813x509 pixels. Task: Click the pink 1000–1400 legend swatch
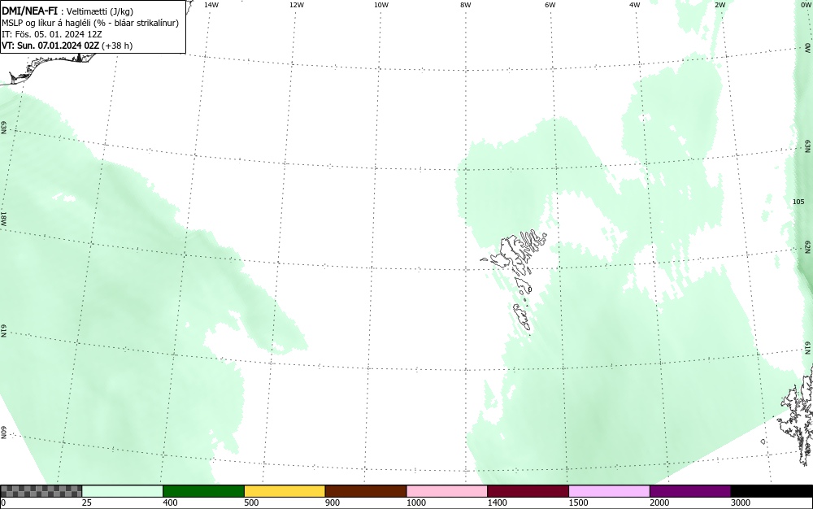pyautogui.click(x=447, y=491)
